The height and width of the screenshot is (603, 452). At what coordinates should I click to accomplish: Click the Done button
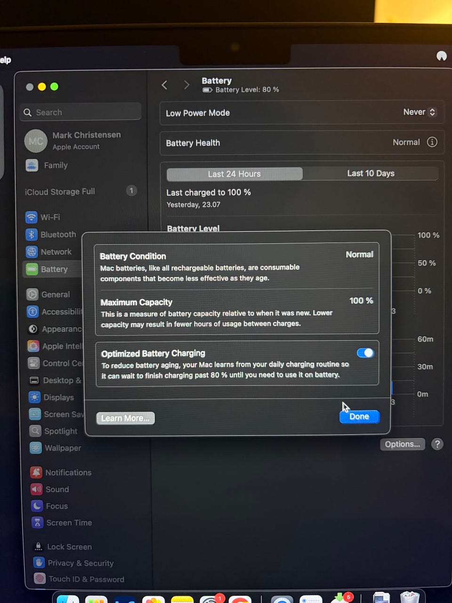tap(359, 416)
